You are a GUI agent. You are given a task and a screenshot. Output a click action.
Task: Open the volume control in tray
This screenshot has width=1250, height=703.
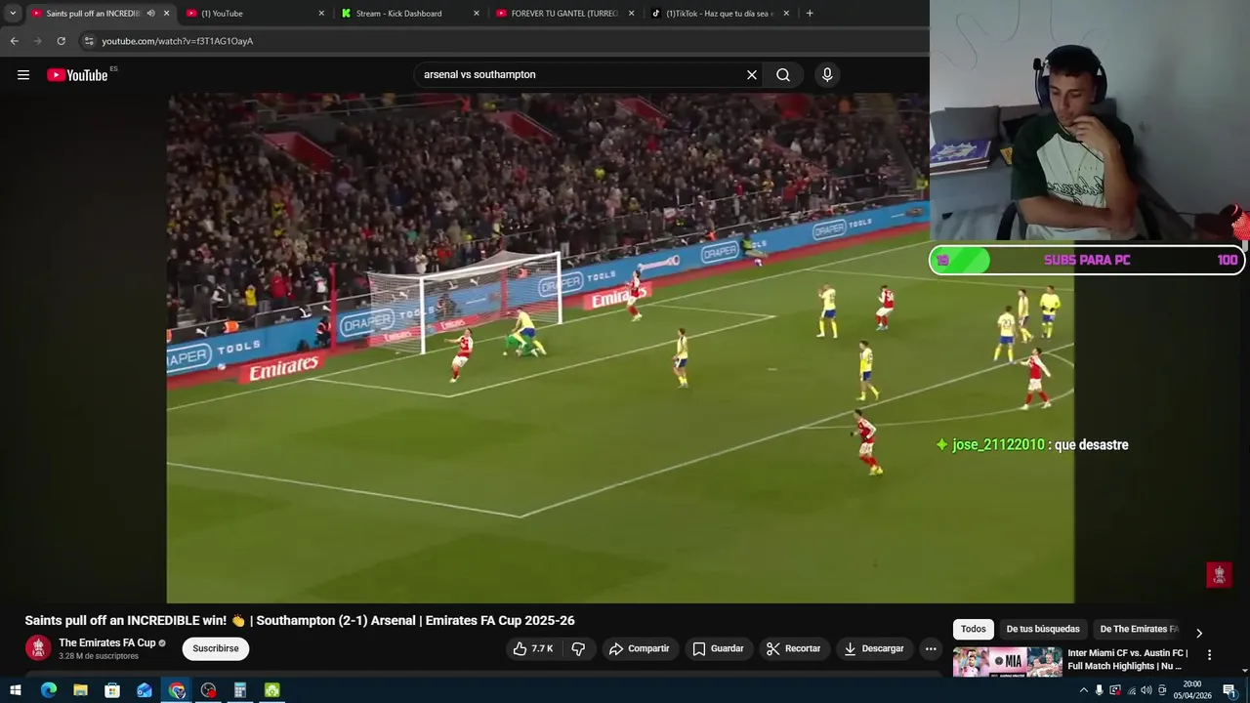(1146, 690)
